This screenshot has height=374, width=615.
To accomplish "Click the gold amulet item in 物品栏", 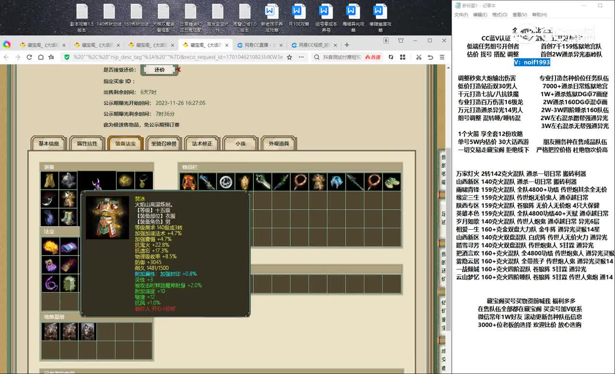I will point(244,182).
